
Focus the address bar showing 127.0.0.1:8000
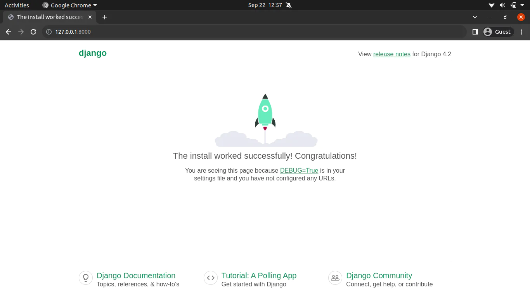pos(254,32)
